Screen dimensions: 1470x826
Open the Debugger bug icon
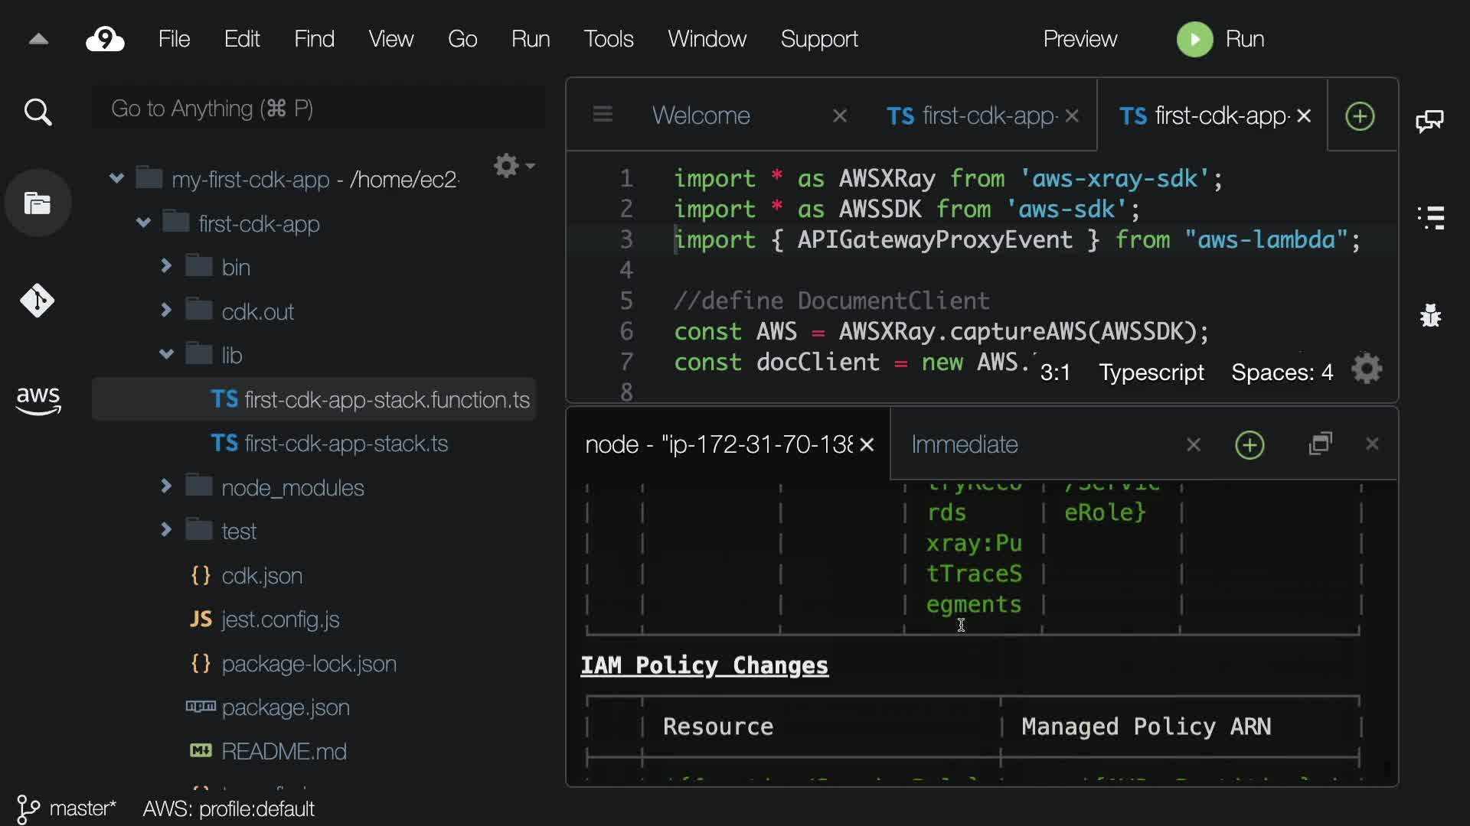[1430, 315]
